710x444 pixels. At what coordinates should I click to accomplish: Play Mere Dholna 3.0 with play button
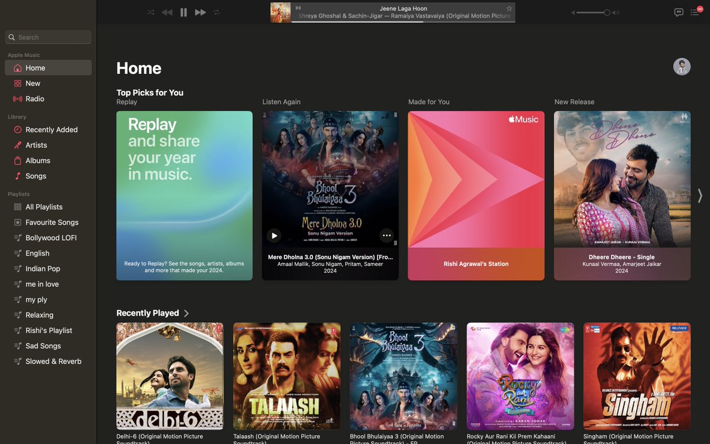coord(274,235)
